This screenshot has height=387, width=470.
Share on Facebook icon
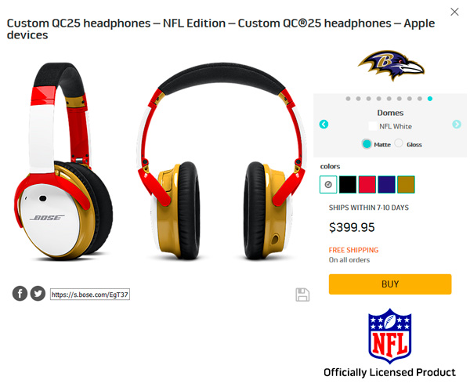point(20,294)
